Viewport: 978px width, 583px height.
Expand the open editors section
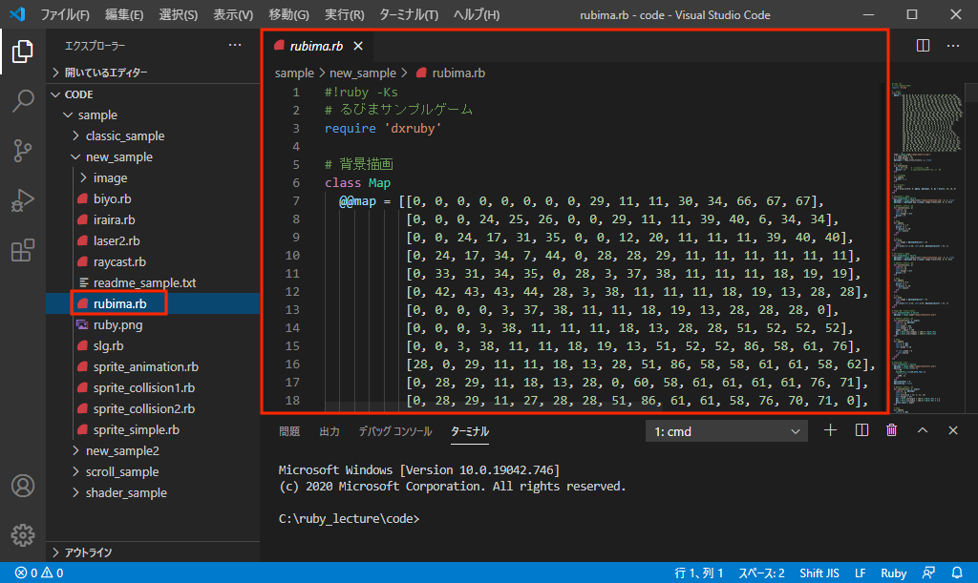(x=153, y=73)
